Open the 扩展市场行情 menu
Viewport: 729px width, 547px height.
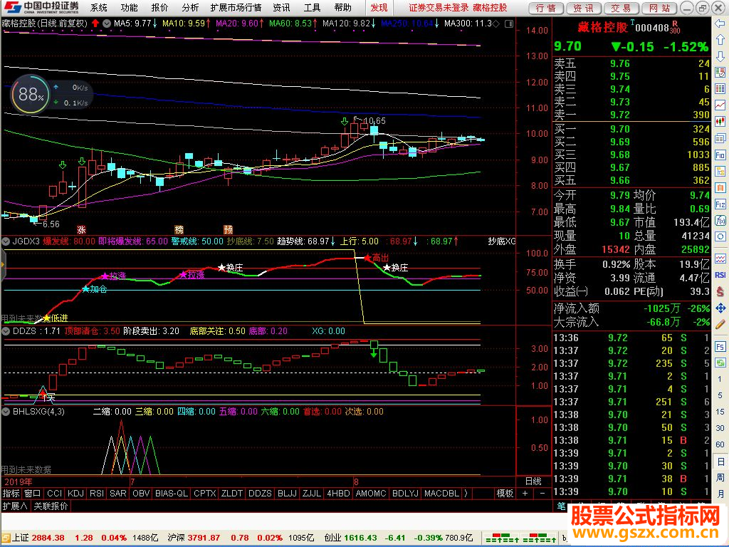236,7
